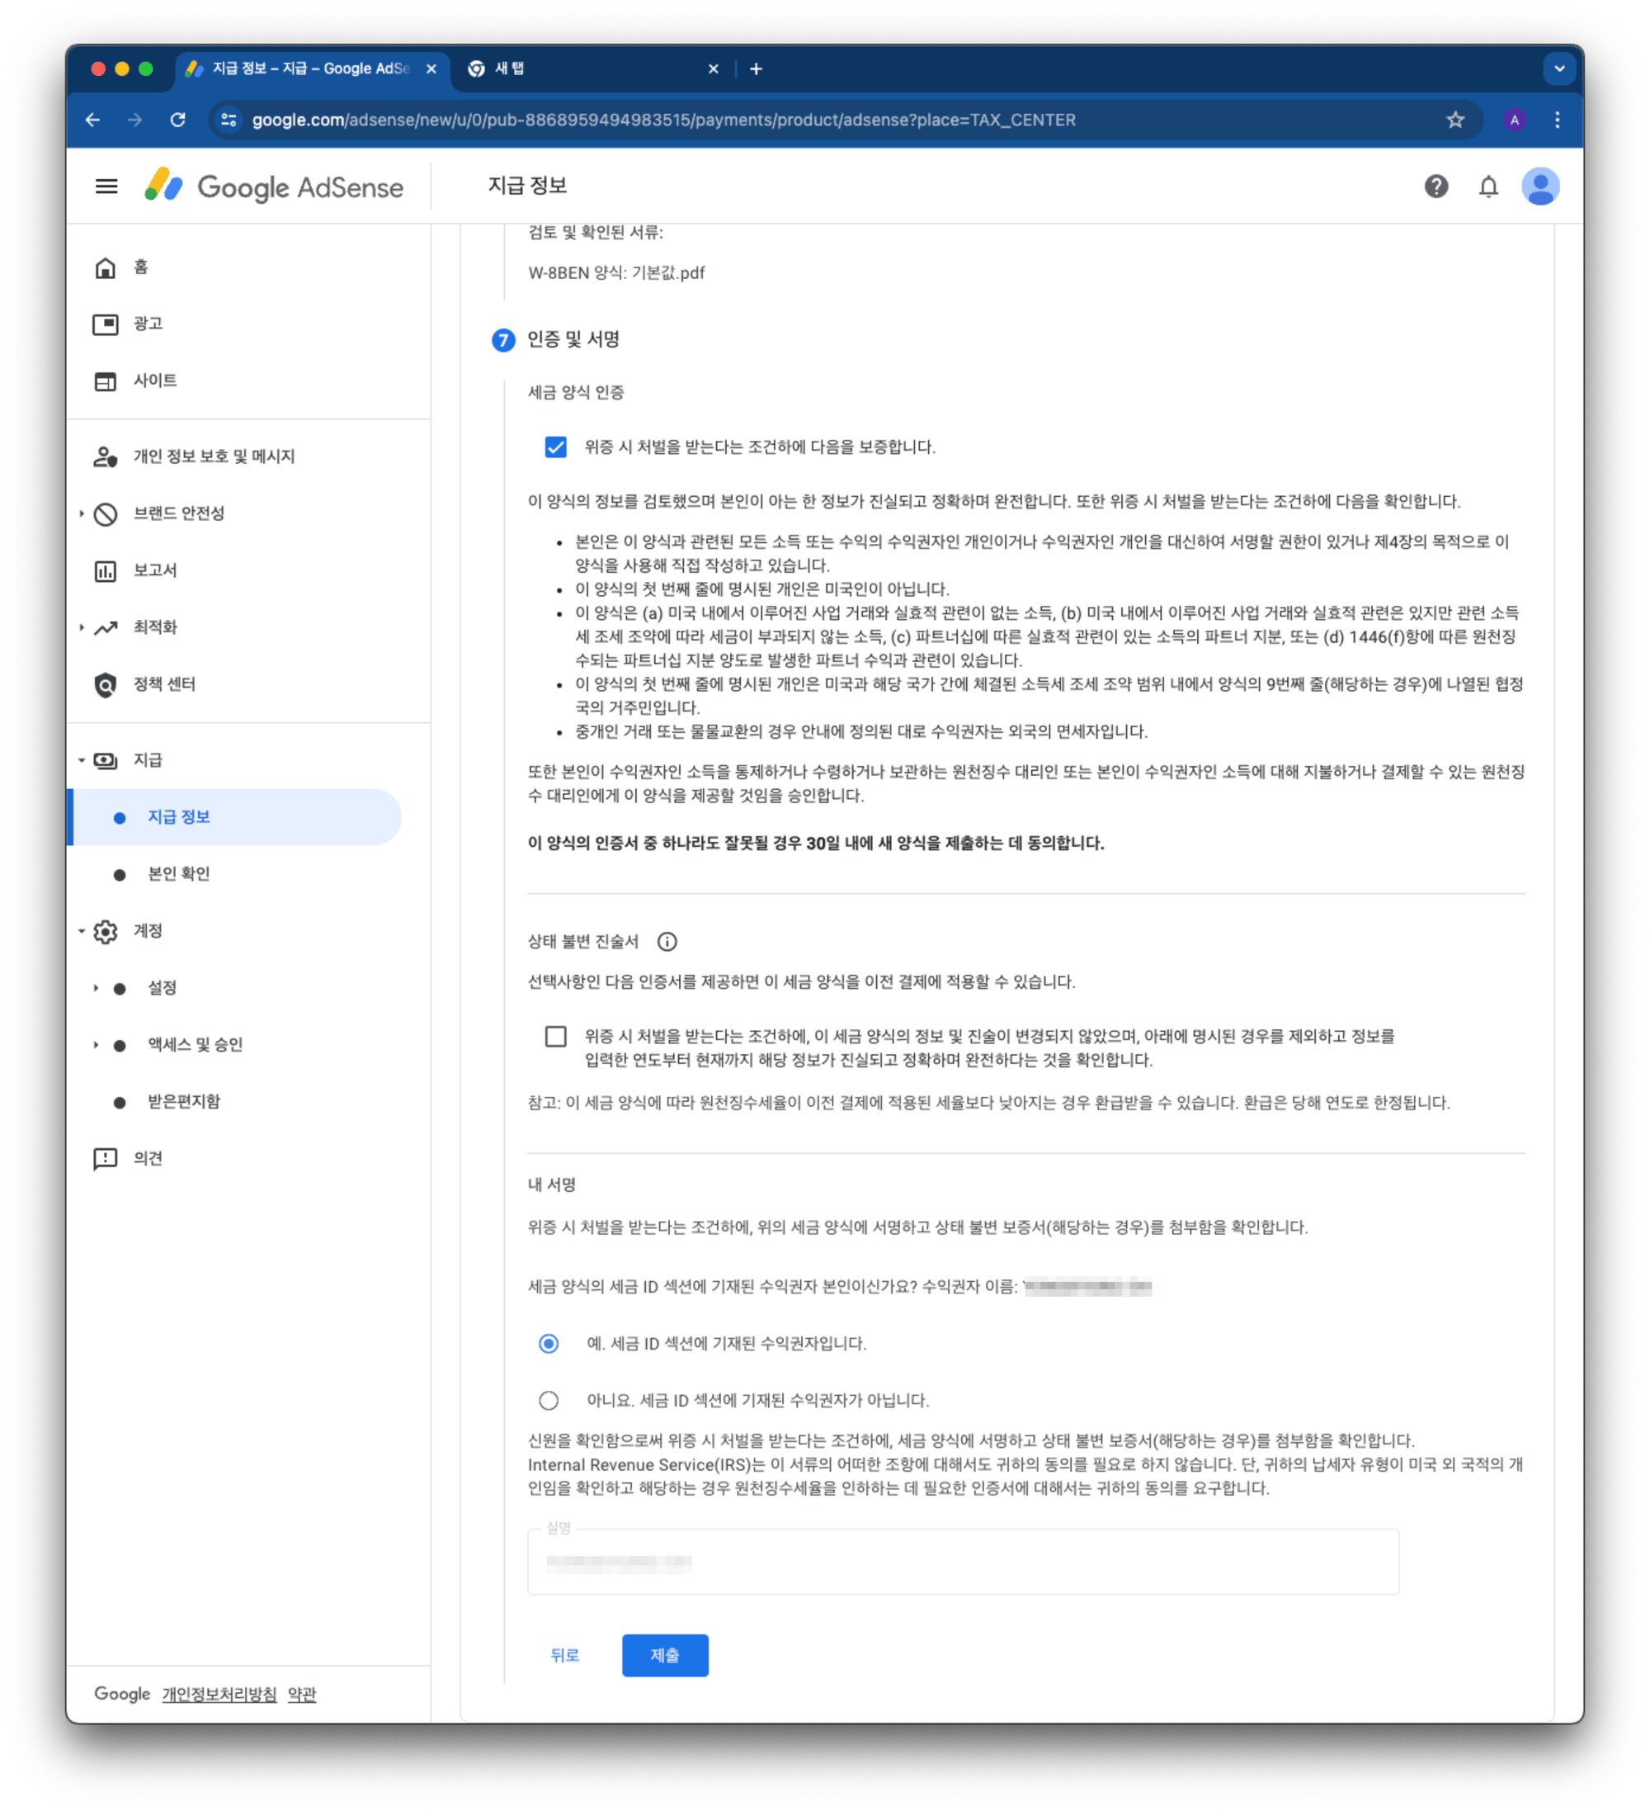Reload the page with the refresh icon

(177, 120)
